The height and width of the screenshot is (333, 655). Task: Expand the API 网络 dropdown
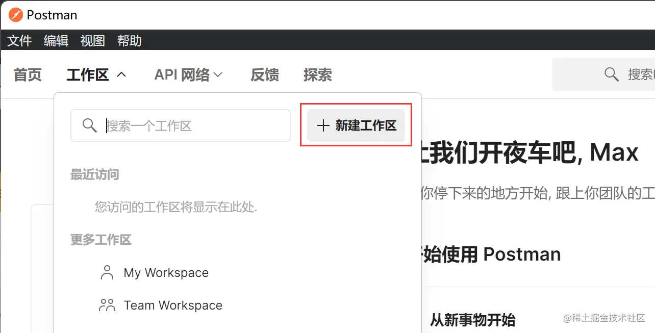point(188,75)
